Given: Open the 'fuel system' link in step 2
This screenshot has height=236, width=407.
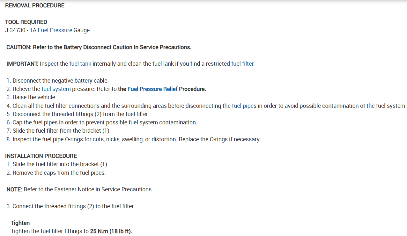Looking at the screenshot, I should 56,89.
